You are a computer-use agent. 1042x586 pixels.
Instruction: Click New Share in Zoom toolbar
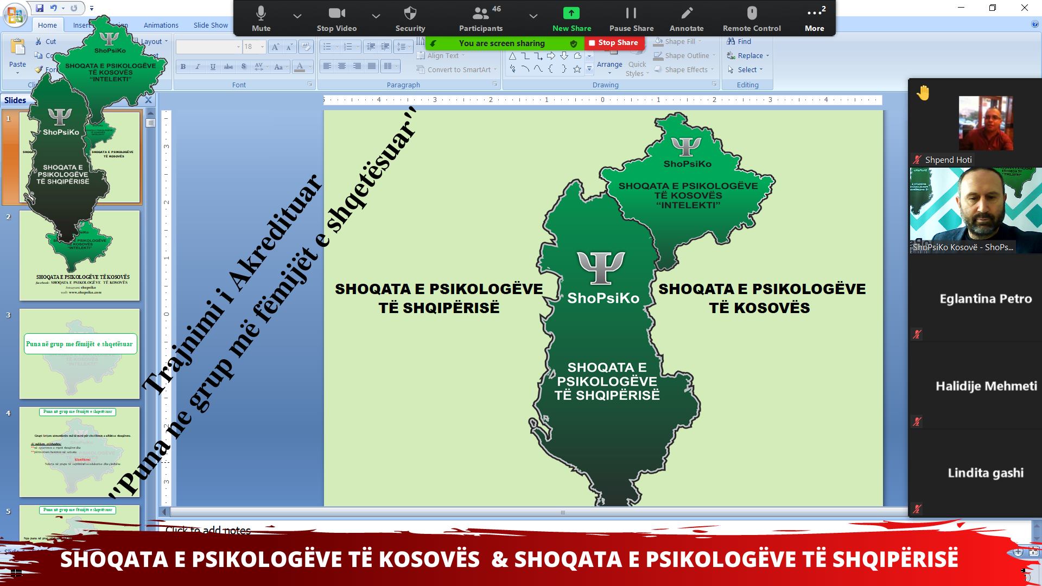571,19
